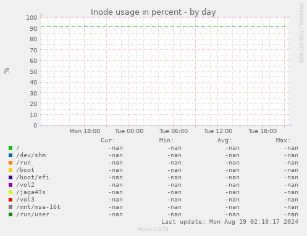The image size is (307, 236).
Task: Click the Munin 2.0.73 version text
Action: [x=153, y=229]
